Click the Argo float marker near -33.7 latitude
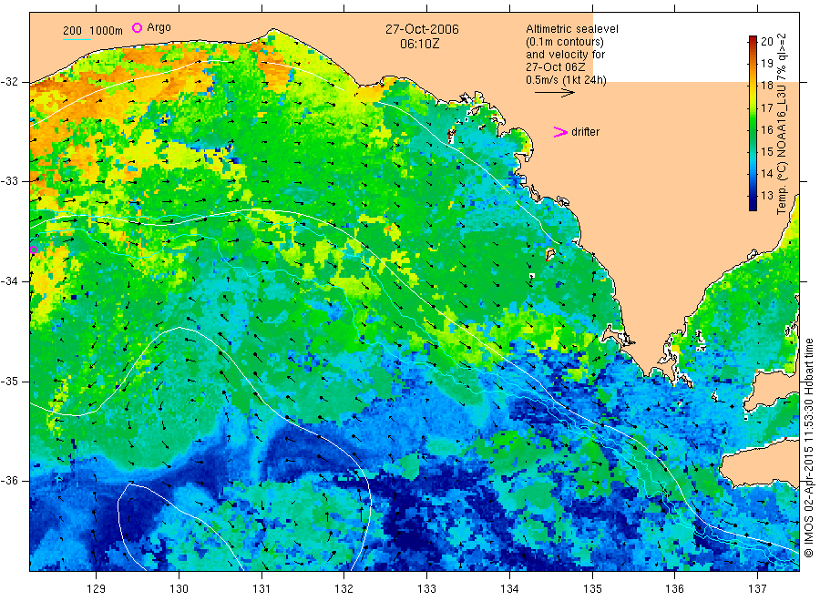The image size is (820, 601). [34, 250]
